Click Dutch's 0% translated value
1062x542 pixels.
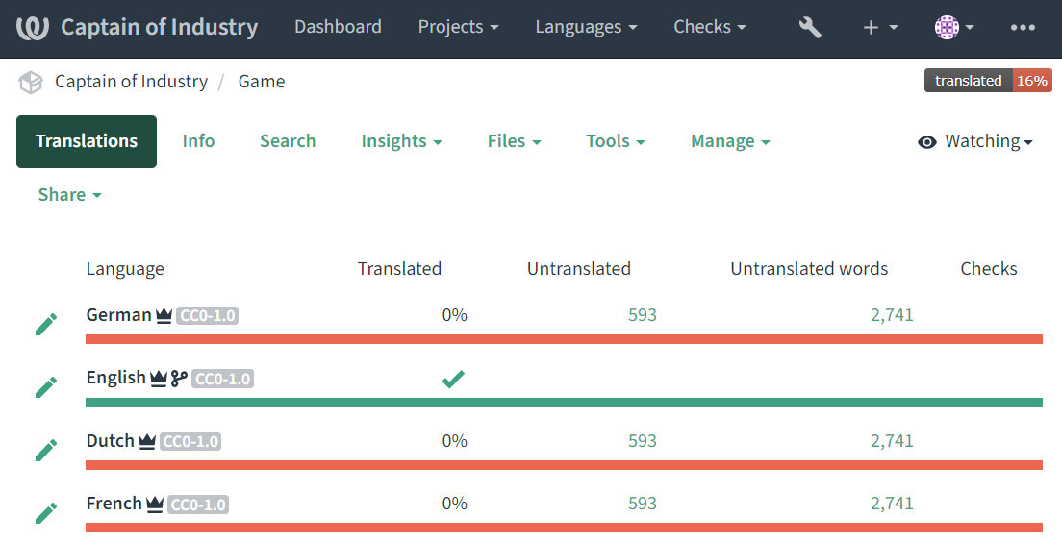coord(454,440)
